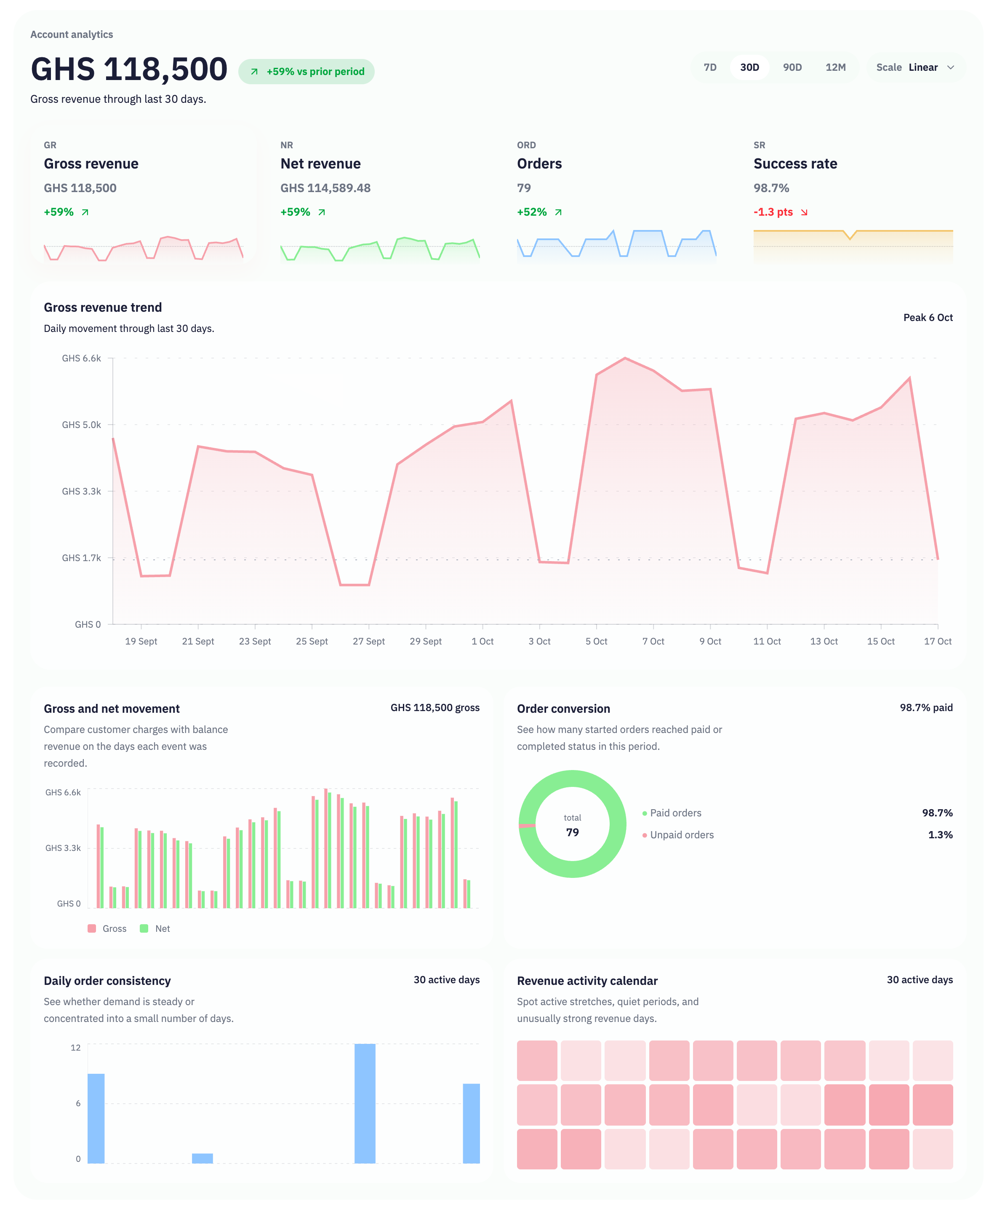
Task: Click the GHS 5.0k y-axis label
Action: pos(82,425)
